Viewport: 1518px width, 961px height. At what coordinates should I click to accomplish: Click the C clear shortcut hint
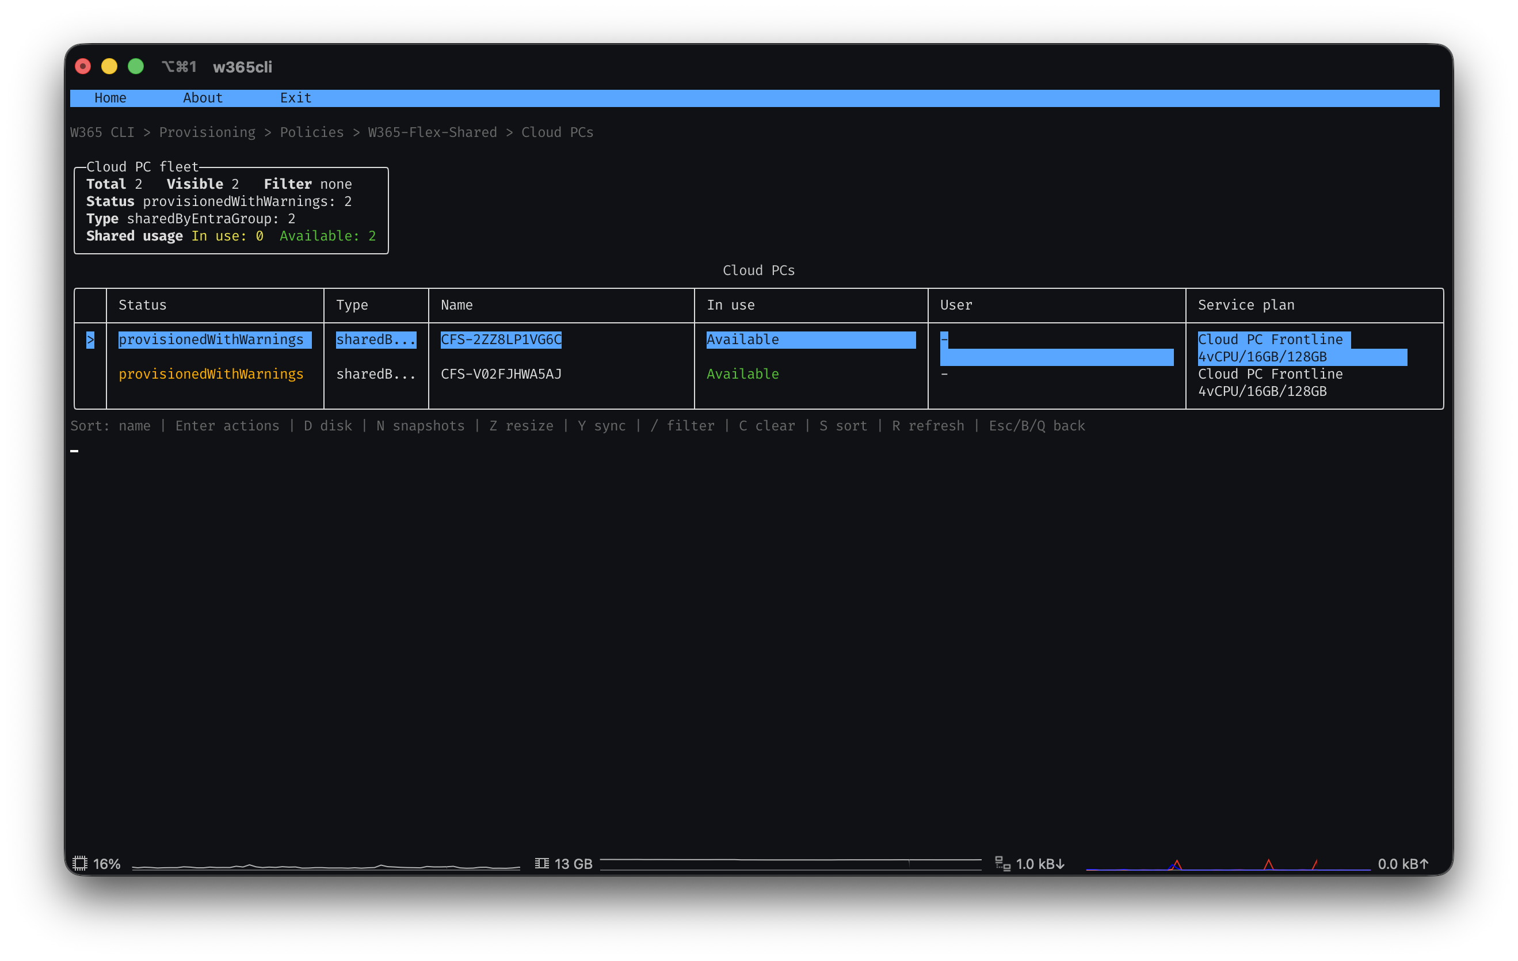point(767,426)
